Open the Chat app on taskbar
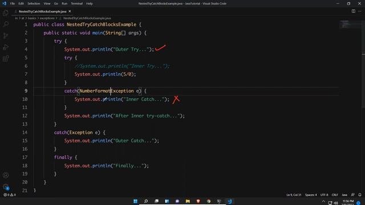 [177, 201]
